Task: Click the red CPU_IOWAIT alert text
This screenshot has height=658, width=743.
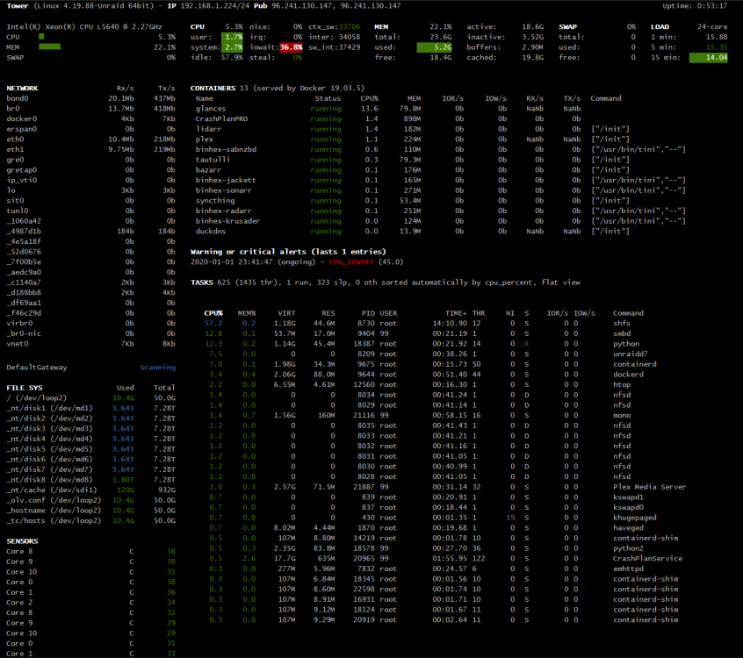Action: tap(351, 262)
